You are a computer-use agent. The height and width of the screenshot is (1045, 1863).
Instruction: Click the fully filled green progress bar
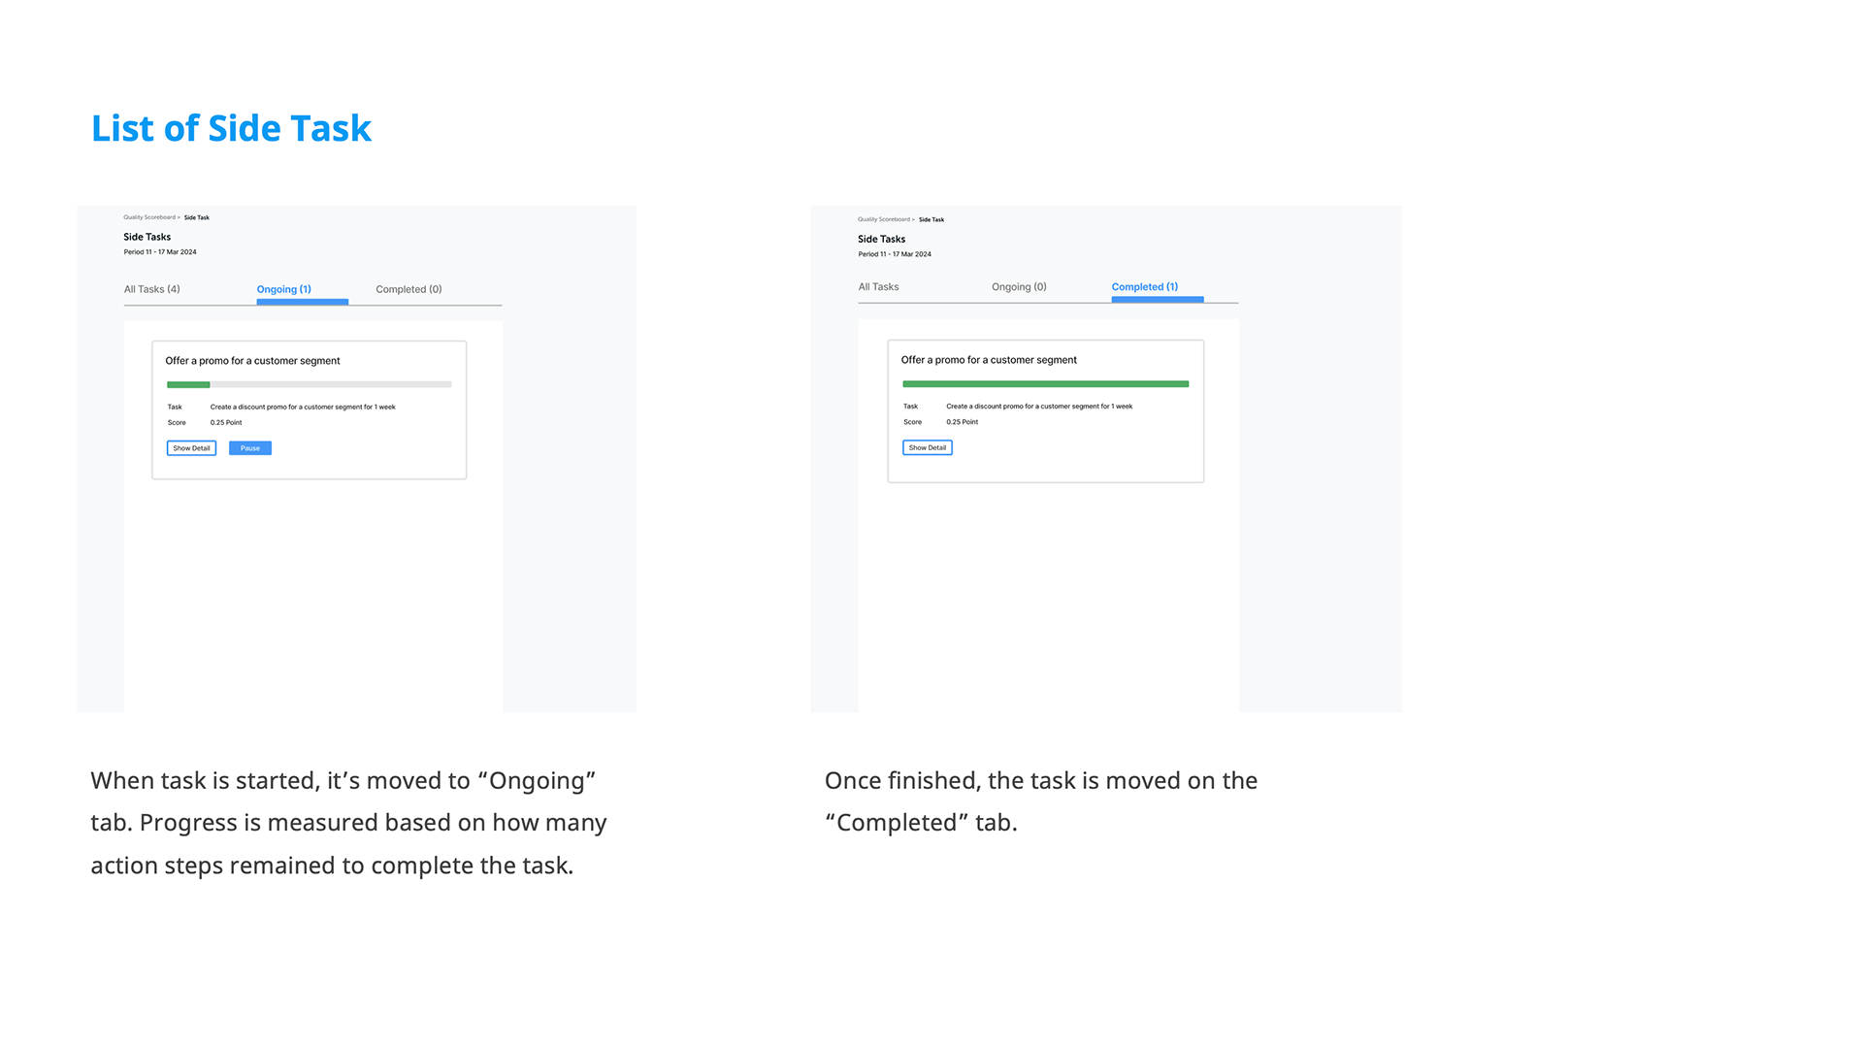coord(1045,384)
